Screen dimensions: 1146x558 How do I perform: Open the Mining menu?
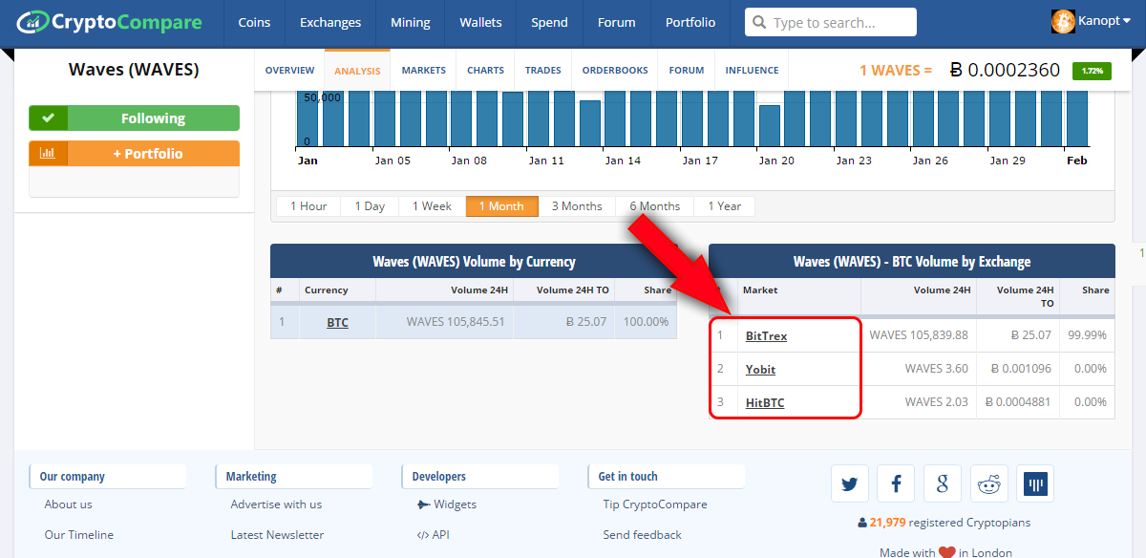pos(411,22)
